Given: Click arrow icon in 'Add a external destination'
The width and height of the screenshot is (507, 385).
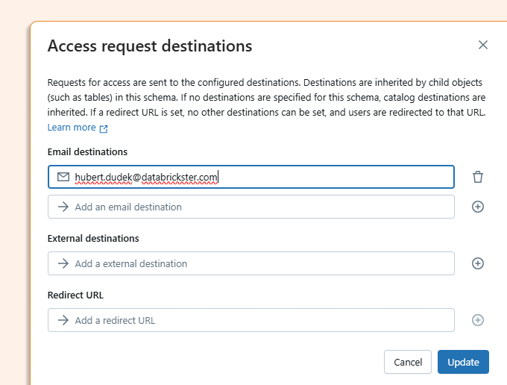Looking at the screenshot, I should click(63, 263).
